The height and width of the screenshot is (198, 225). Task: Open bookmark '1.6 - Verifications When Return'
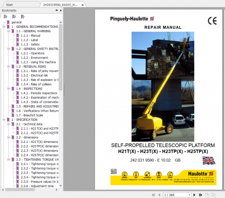pyautogui.click(x=37, y=111)
